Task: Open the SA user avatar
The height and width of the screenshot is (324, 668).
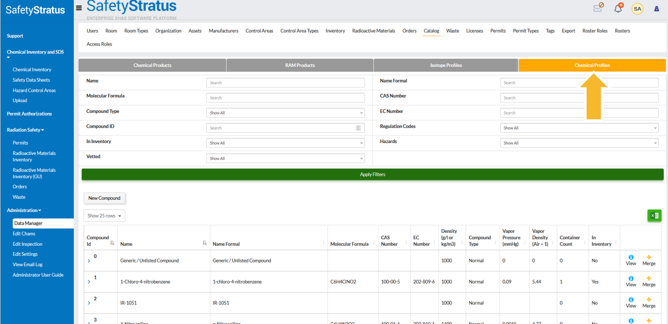Action: [637, 9]
